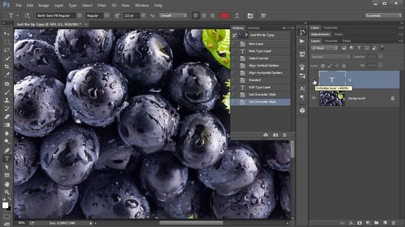
Task: Expand the Essentials workspace dropdown
Action: point(383,16)
